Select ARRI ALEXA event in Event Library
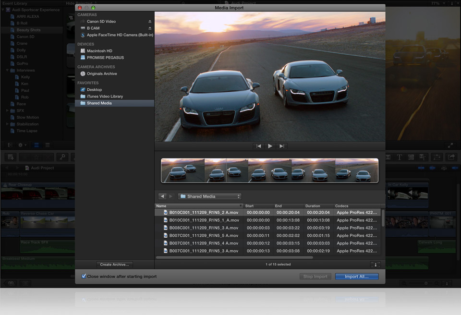 [28, 16]
